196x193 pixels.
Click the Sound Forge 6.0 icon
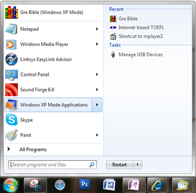11,90
